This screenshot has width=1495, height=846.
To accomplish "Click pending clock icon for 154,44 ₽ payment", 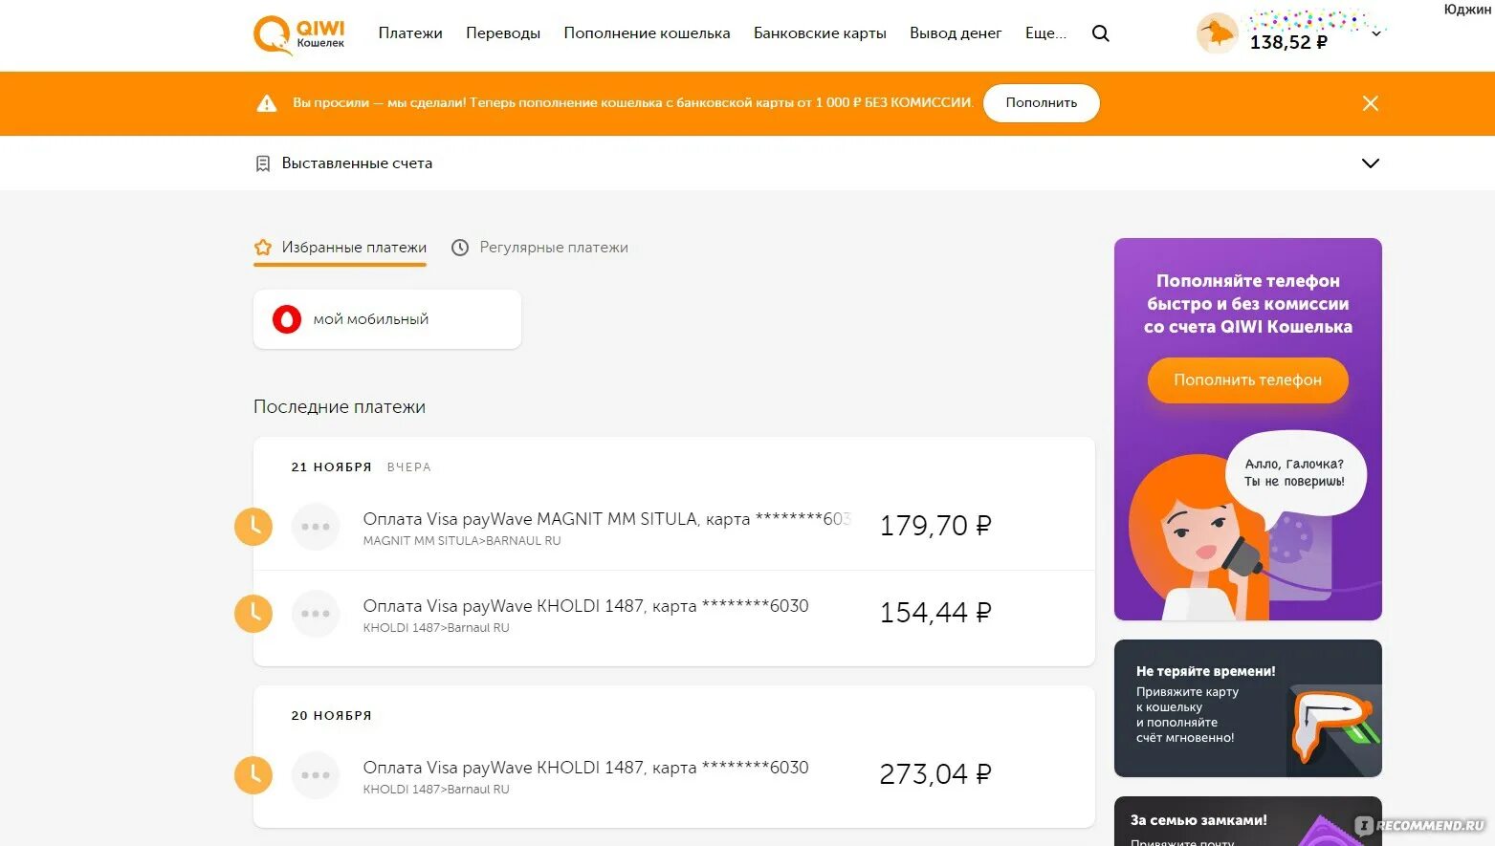I will tap(253, 614).
